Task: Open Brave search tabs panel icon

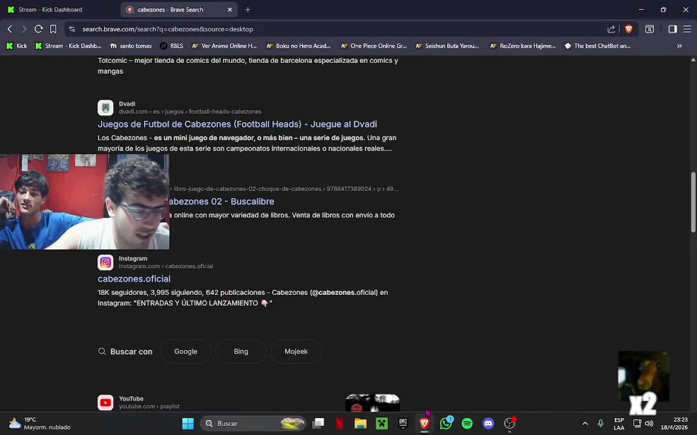Action: pos(649,29)
